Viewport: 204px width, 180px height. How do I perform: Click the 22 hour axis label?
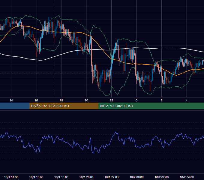pyautogui.click(x=111, y=100)
